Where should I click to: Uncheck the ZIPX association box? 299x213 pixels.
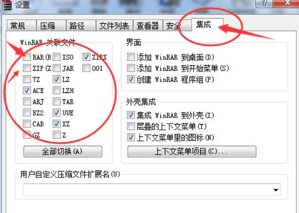(x=86, y=57)
